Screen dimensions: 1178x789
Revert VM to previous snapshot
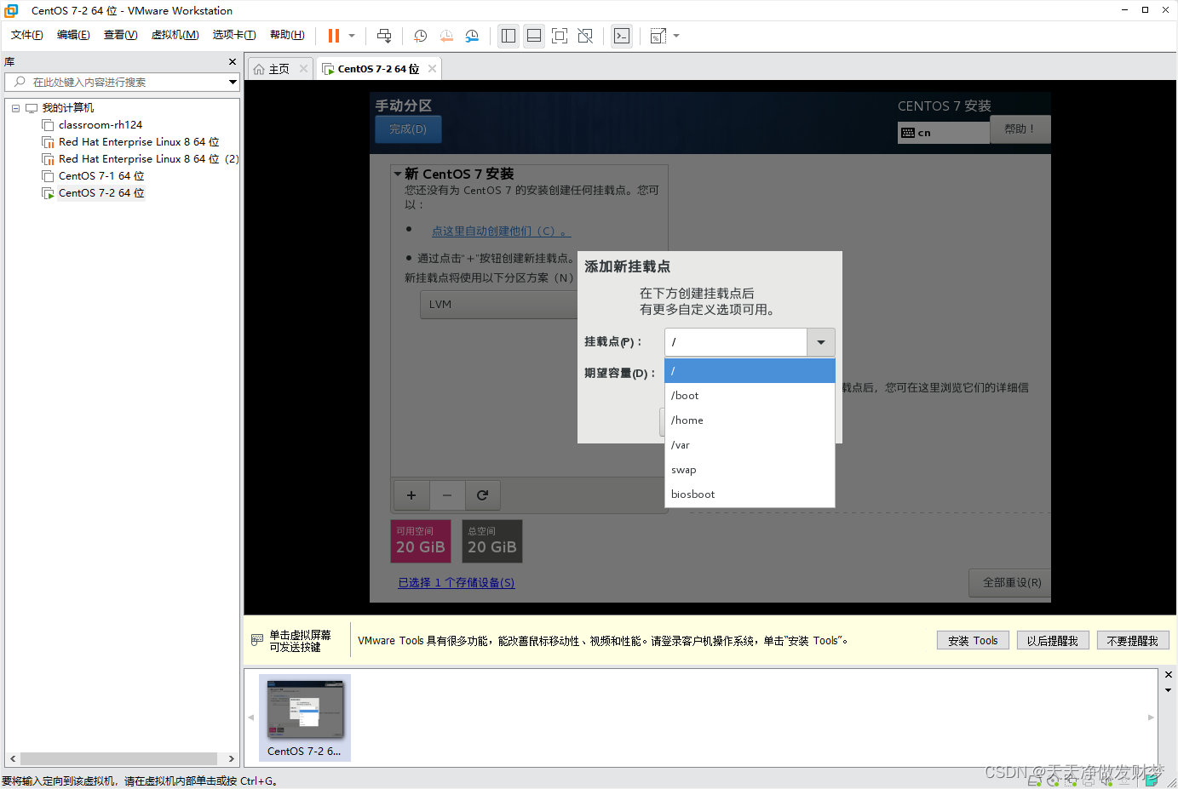[446, 36]
